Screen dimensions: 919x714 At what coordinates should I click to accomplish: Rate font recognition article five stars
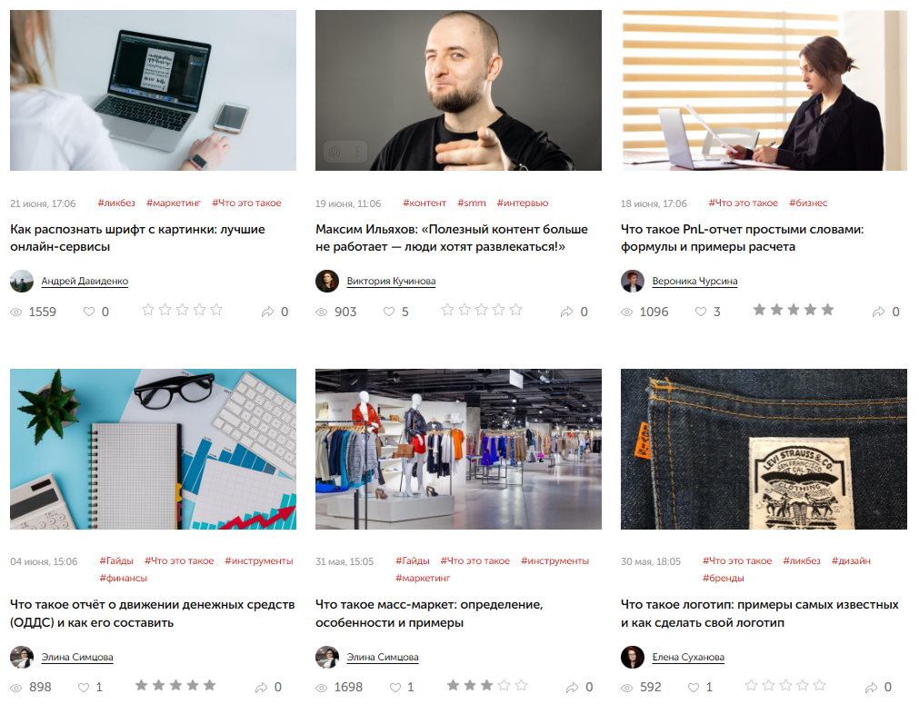(x=216, y=310)
